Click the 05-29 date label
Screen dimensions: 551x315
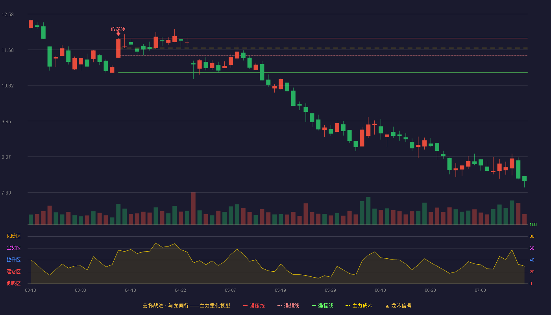click(330, 290)
